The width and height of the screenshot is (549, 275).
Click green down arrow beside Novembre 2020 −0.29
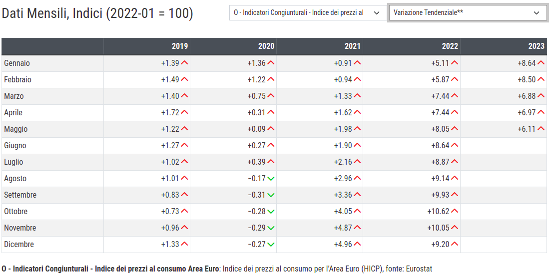click(x=271, y=228)
